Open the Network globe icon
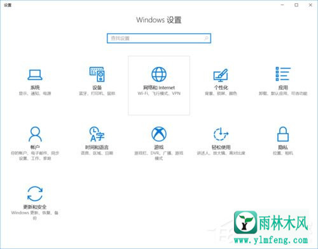The image size is (318, 249). pos(159,74)
